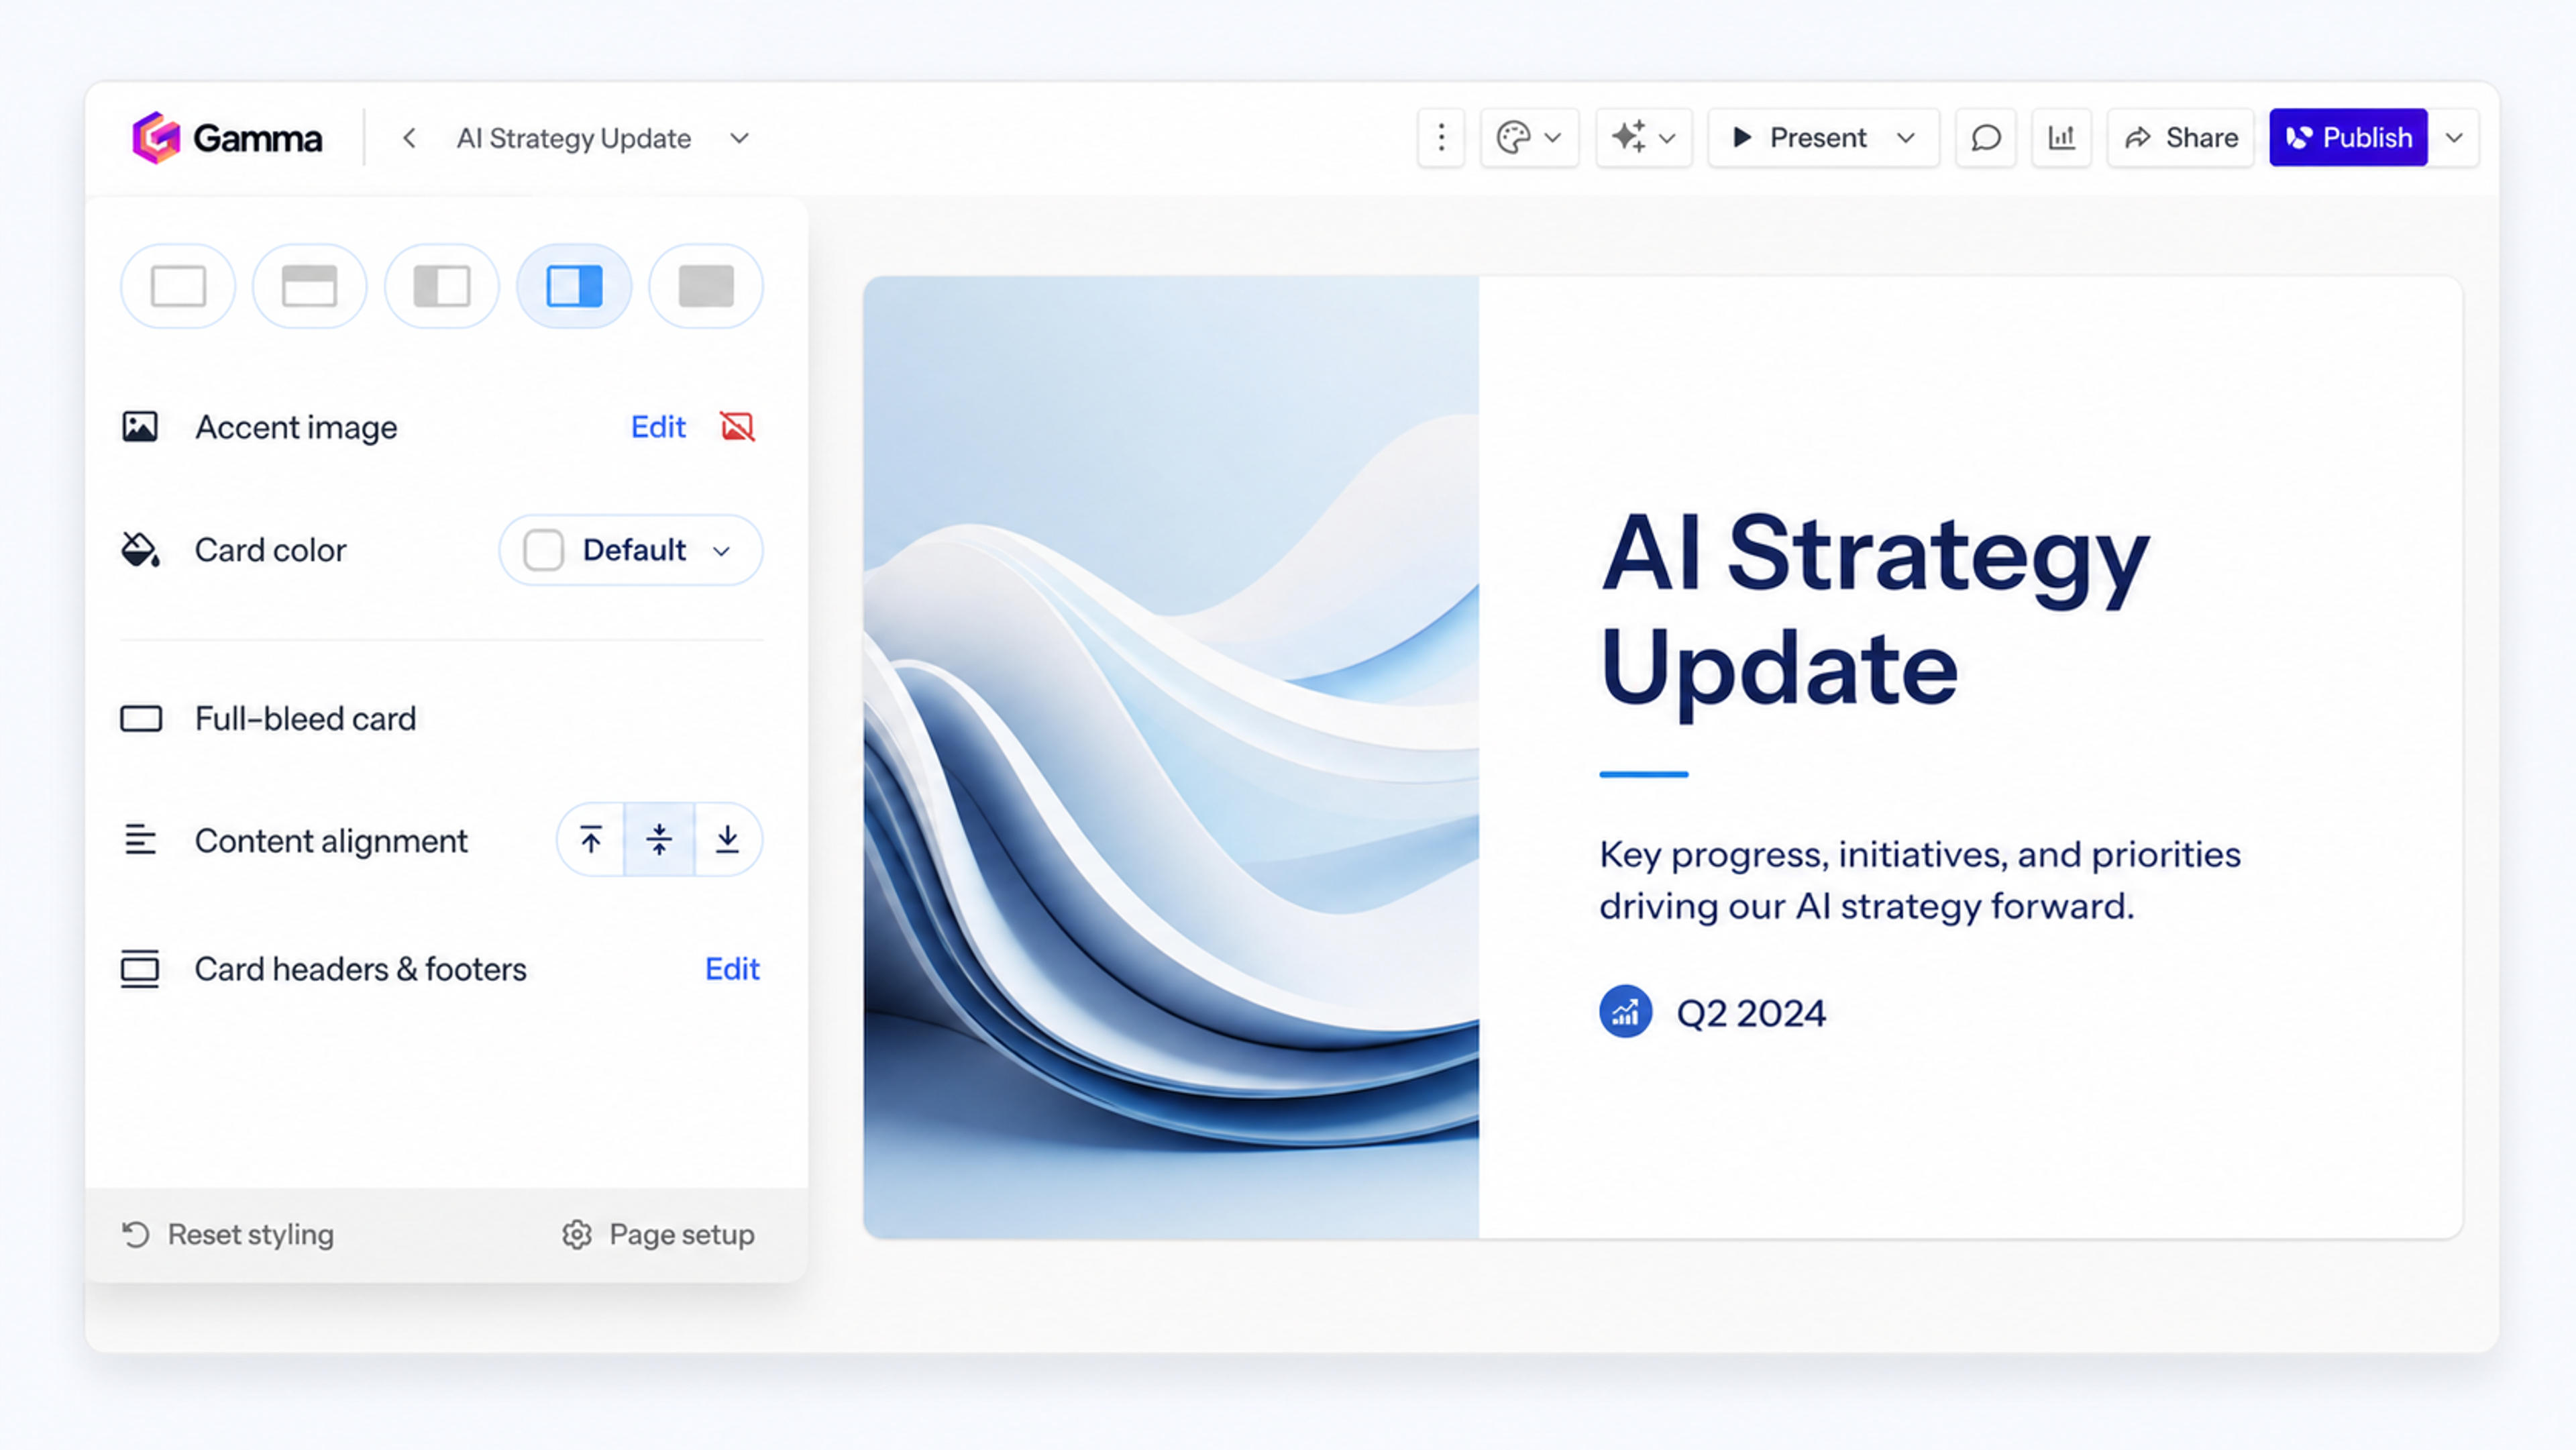
Task: Remove the accent image with red icon
Action: (737, 427)
